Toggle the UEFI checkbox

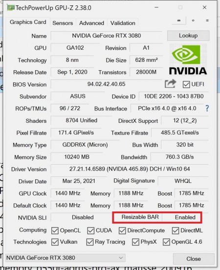coord(186,84)
